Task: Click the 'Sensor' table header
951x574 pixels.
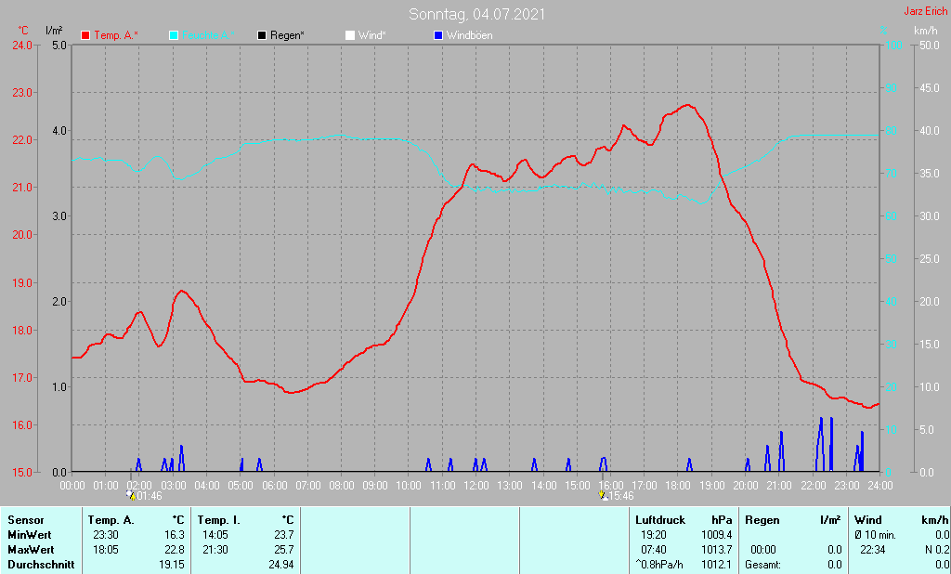Action: (26, 520)
